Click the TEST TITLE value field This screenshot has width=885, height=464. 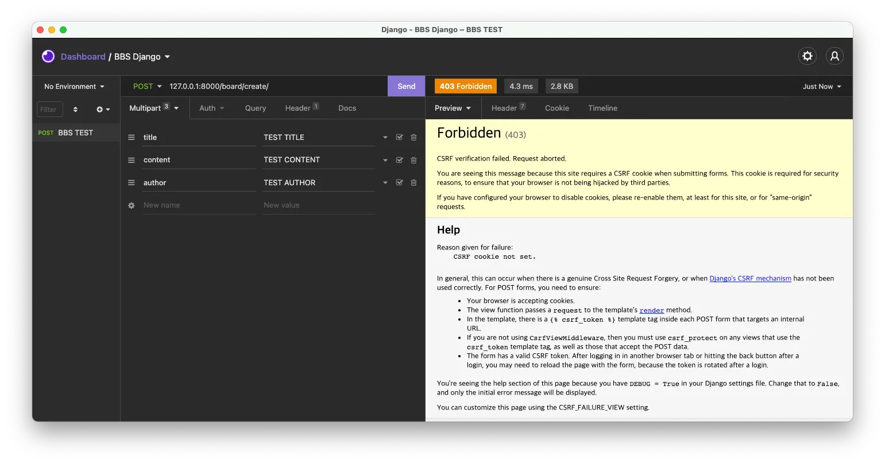[319, 138]
